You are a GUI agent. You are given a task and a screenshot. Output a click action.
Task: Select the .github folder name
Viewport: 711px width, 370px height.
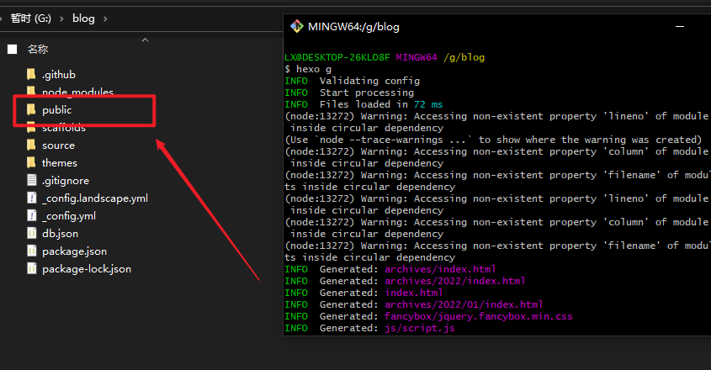point(59,74)
